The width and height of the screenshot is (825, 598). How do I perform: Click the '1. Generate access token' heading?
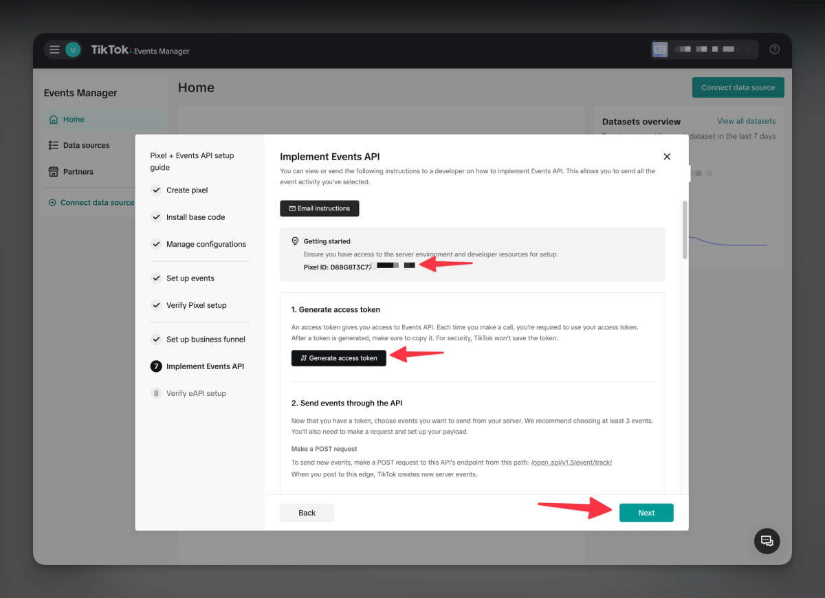[x=335, y=310]
